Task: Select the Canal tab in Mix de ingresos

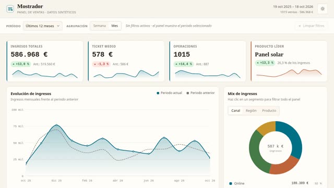Action: click(235, 111)
